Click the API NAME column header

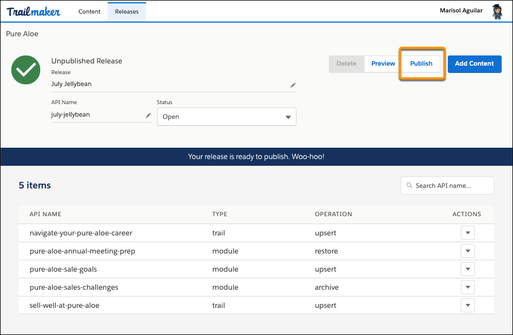pos(45,214)
